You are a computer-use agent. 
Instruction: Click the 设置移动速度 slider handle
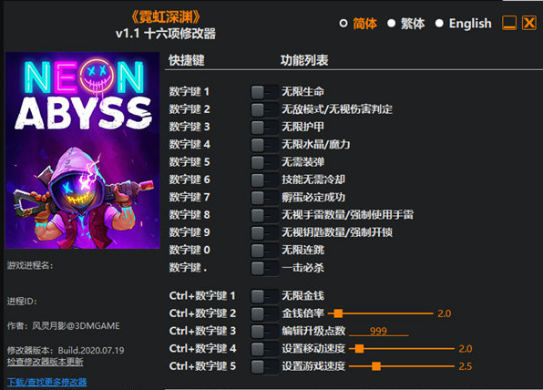click(x=360, y=348)
